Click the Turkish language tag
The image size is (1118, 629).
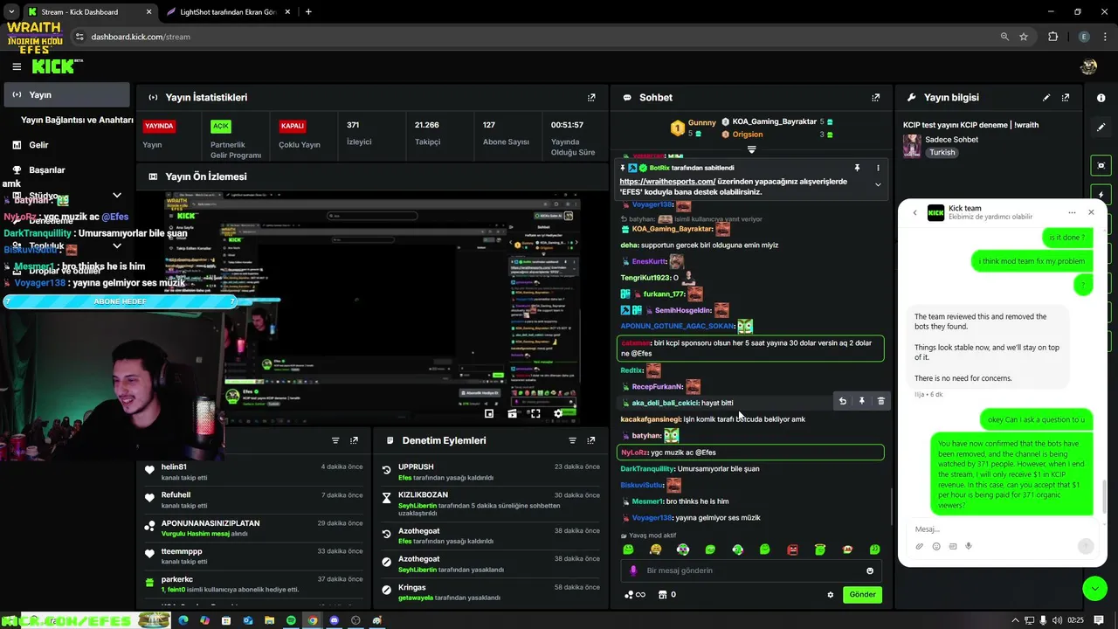tap(942, 152)
